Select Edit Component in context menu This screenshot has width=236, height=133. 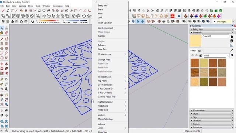point(105,28)
